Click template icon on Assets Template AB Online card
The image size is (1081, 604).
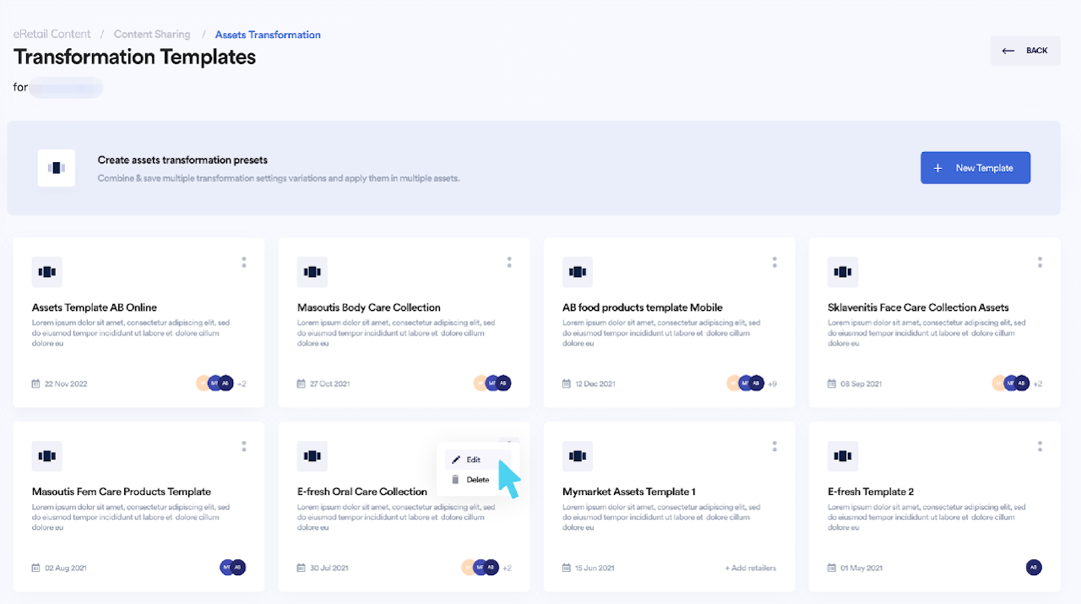(47, 272)
